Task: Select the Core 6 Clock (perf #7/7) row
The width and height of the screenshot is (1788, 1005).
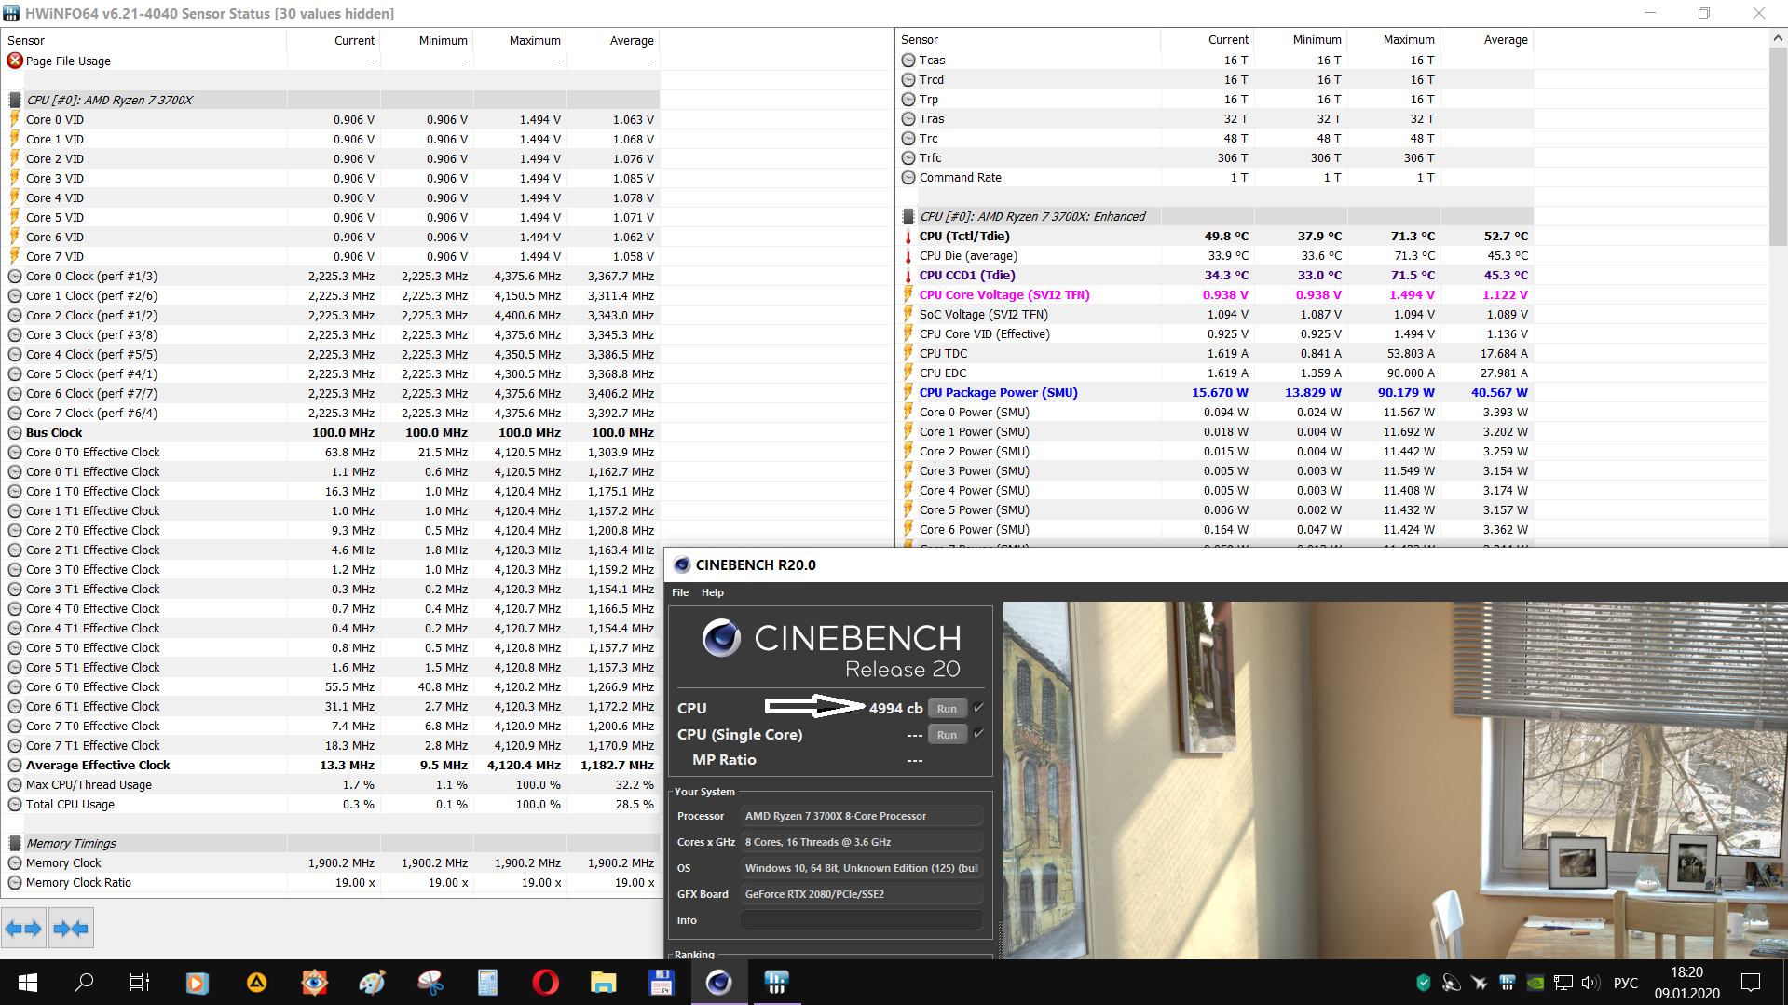Action: 331,394
